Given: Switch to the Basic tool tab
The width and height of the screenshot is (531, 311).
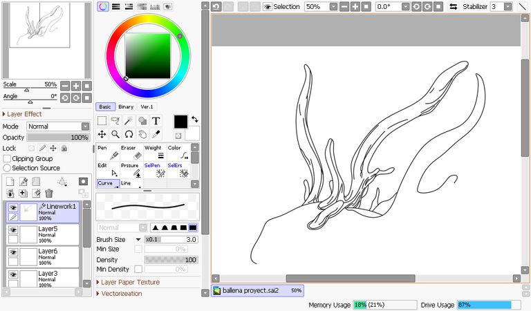Looking at the screenshot, I should [x=105, y=106].
